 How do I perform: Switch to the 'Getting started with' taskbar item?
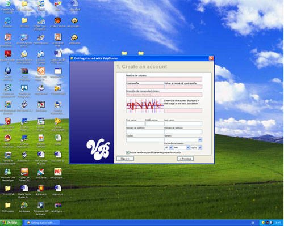pos(42,223)
